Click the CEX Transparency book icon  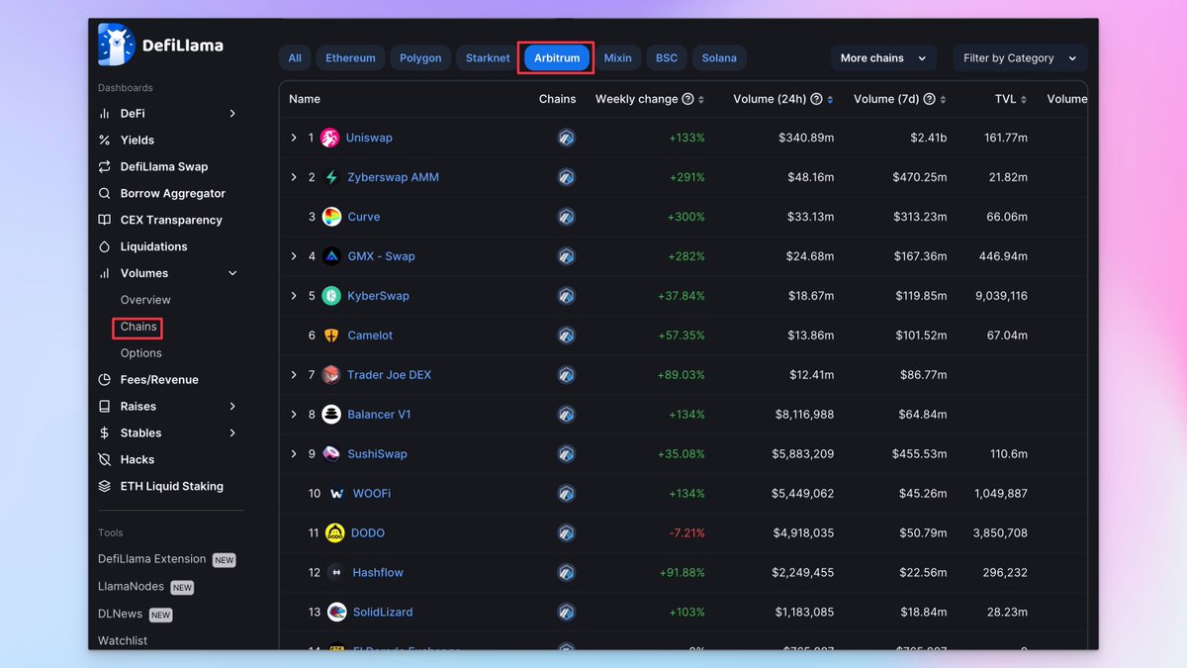(x=105, y=220)
